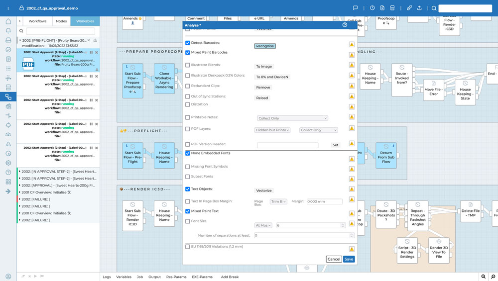Image resolution: width=498 pixels, height=281 pixels.
Task: Click the PDF Version Header input field
Action: (287, 145)
